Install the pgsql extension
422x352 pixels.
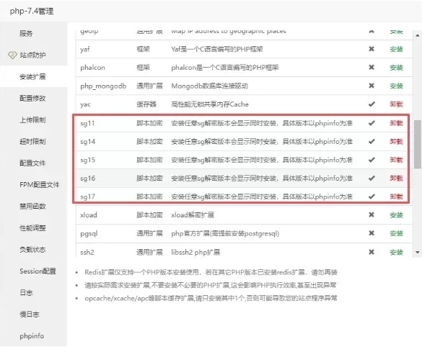point(397,234)
